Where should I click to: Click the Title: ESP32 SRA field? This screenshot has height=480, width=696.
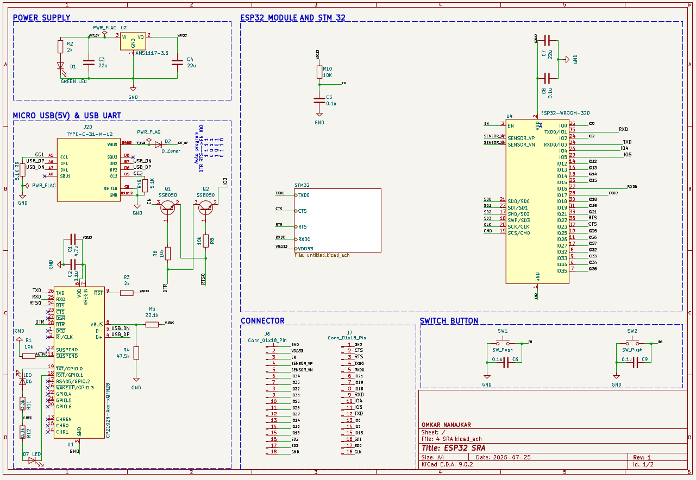point(454,448)
